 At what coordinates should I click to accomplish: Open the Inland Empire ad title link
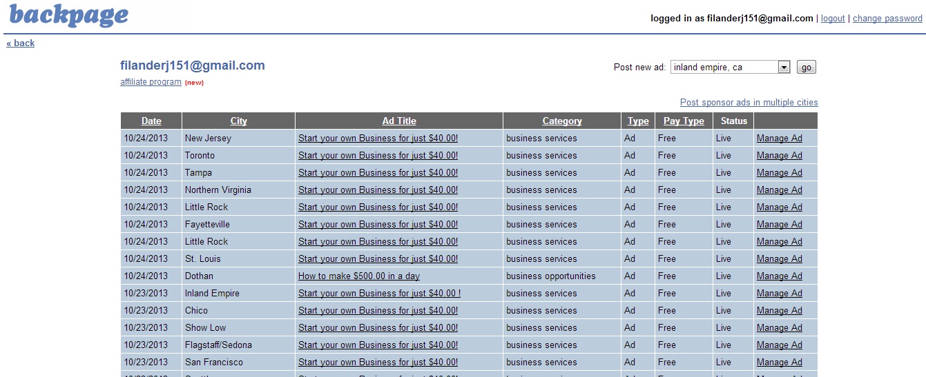point(379,293)
